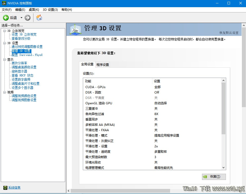Select the 平滑处理 - 模式 row
Image resolution: width=246 pixels, height=194 pixels.
tap(152, 135)
